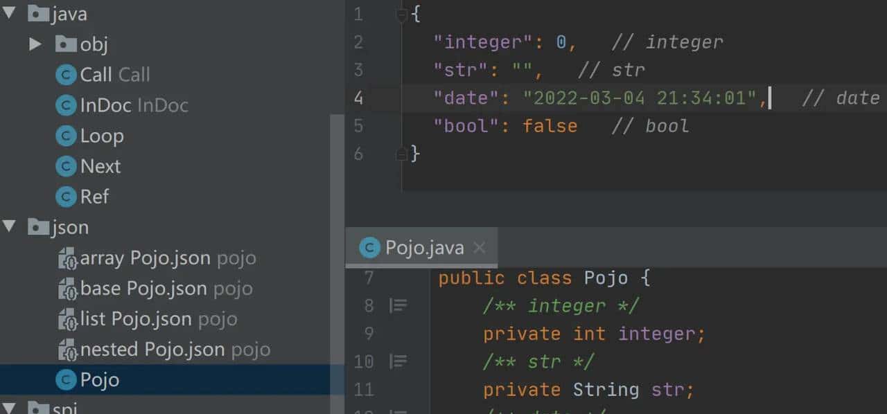Click the Next class icon
Viewport: 887px width, 414px height.
click(x=65, y=166)
